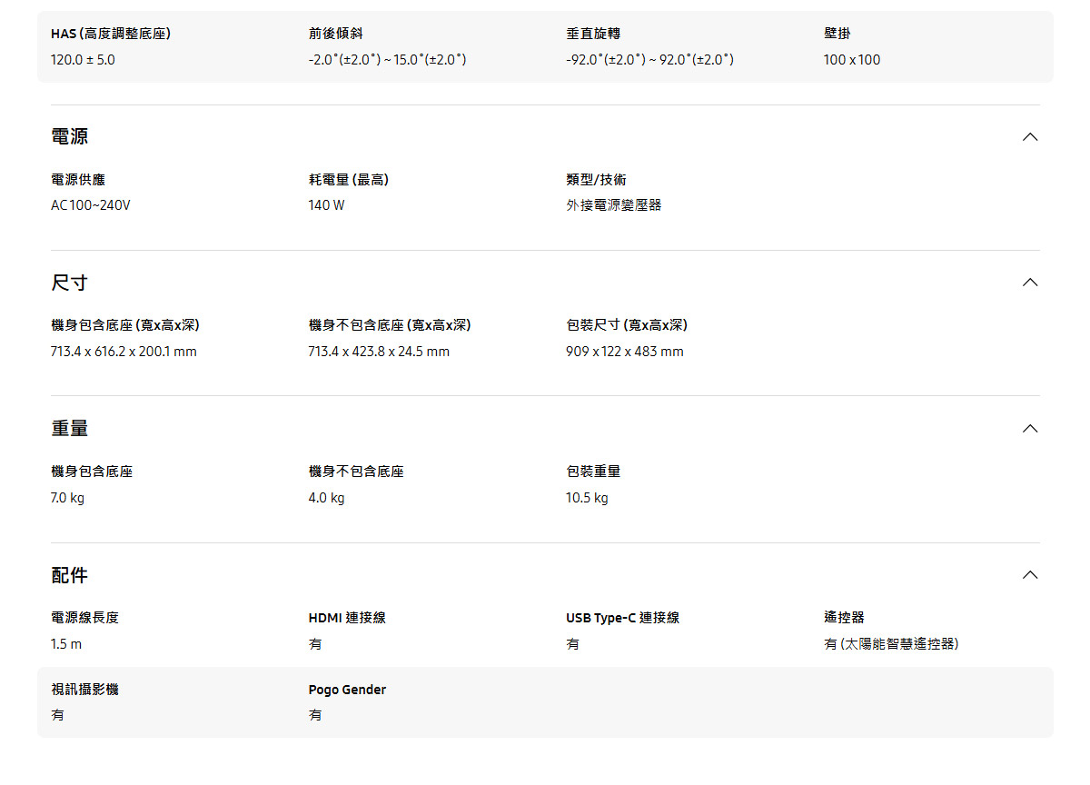Collapse the 配件 section chevron
Image resolution: width=1090 pixels, height=785 pixels.
pyautogui.click(x=1029, y=575)
